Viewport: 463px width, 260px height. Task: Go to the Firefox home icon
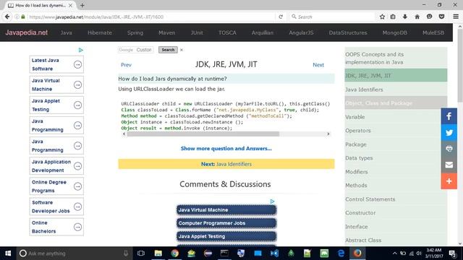pyautogui.click(x=417, y=17)
